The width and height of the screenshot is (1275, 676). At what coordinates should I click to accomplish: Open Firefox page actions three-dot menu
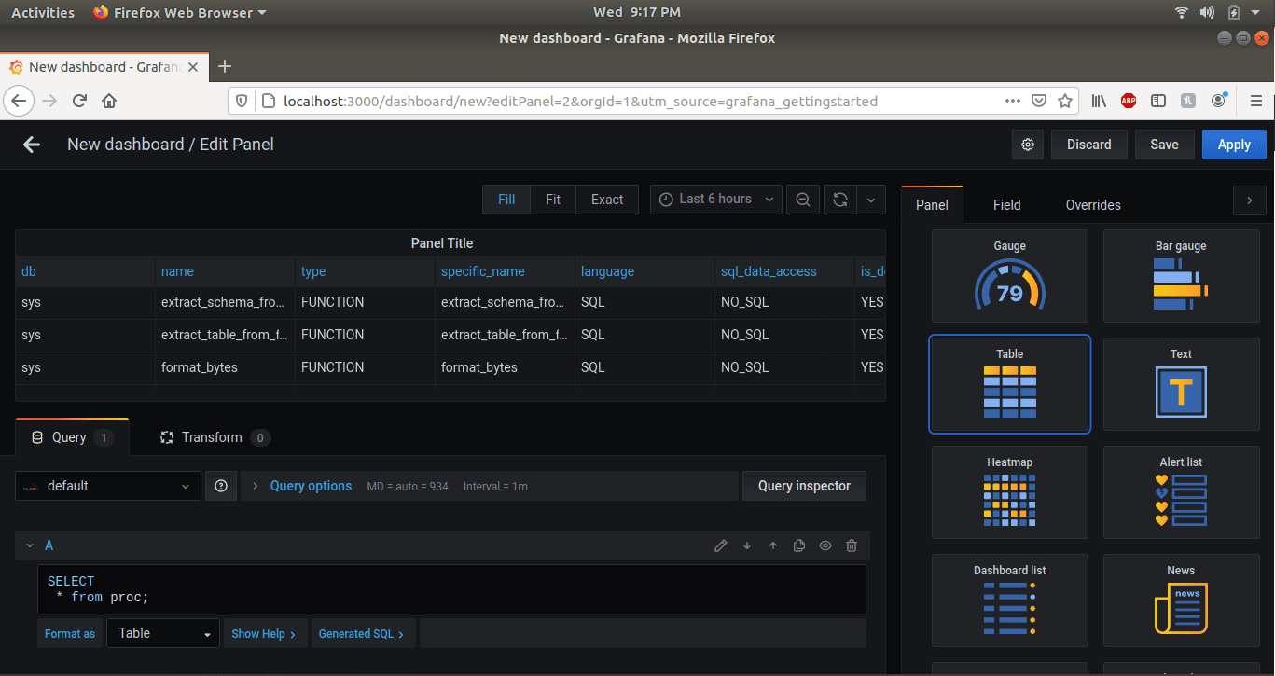tap(1013, 101)
